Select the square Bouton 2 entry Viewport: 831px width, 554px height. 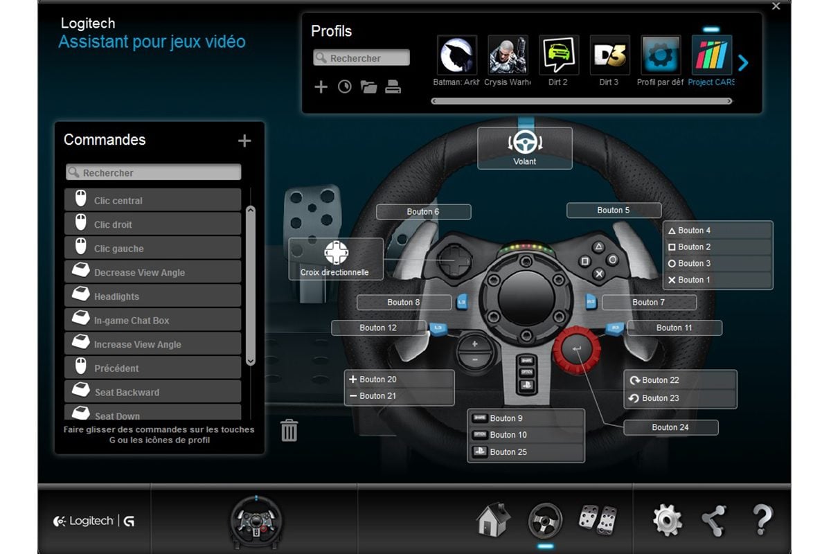tap(718, 247)
